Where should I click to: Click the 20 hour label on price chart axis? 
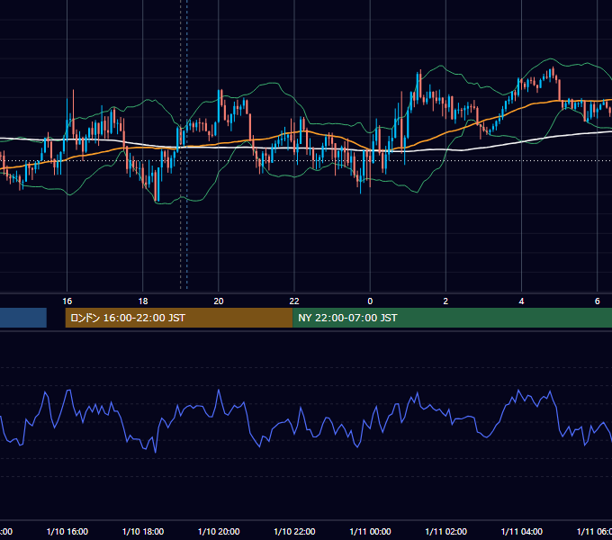pos(219,301)
